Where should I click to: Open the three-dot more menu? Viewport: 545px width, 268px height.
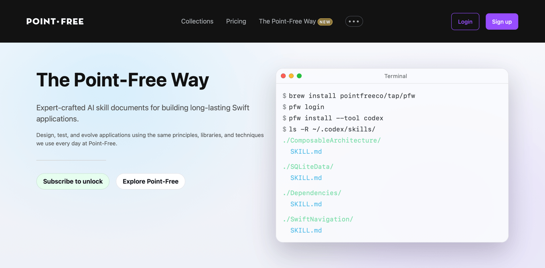[x=354, y=22]
